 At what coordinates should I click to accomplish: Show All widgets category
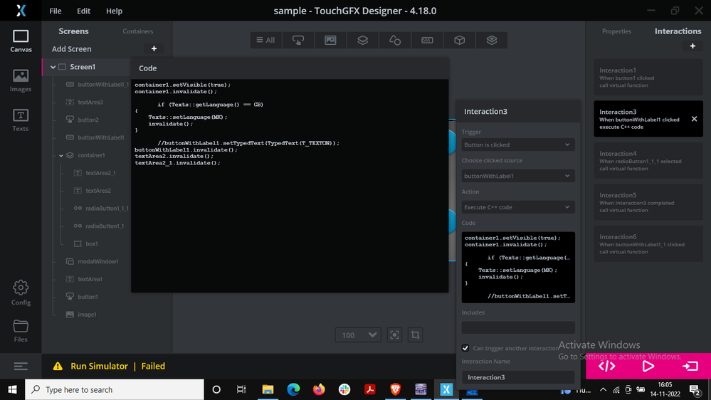(265, 40)
